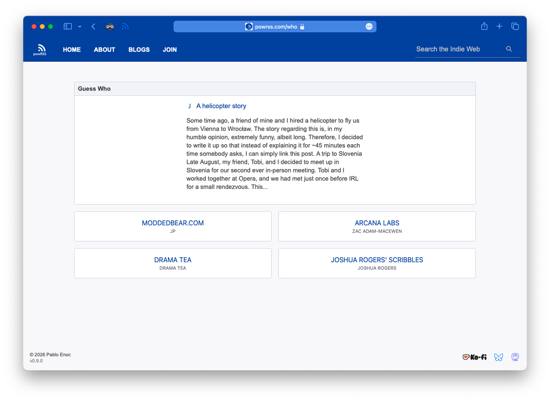The image size is (550, 401).
Task: Click the Share icon in Safari toolbar
Action: coord(484,27)
